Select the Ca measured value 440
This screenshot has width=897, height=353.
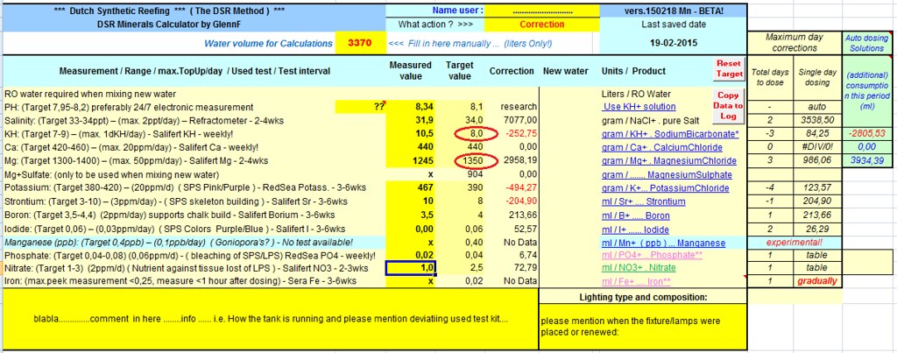(x=412, y=148)
